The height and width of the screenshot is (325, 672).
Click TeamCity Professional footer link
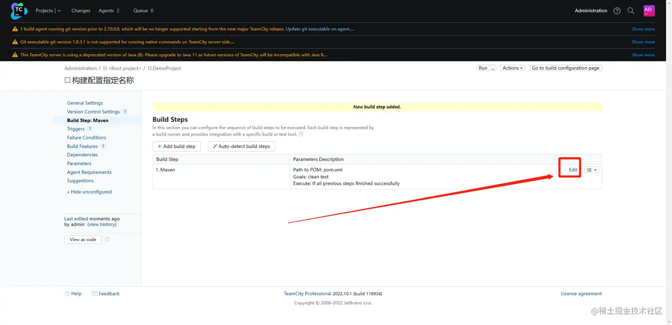308,293
